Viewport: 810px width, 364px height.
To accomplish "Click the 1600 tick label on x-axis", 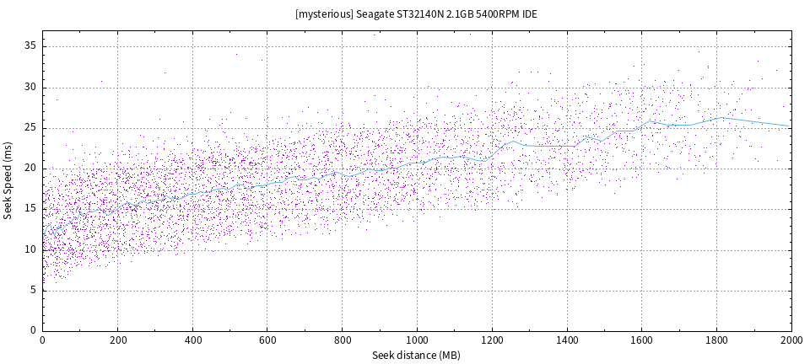I will click(641, 340).
